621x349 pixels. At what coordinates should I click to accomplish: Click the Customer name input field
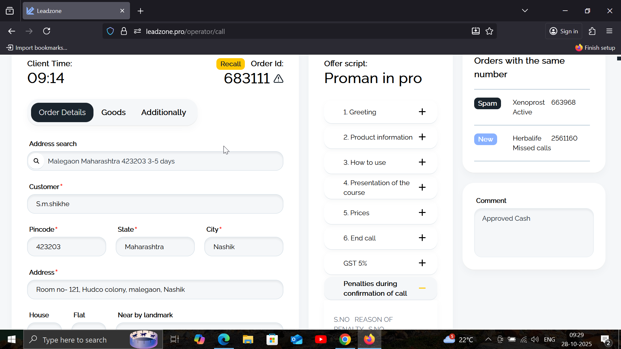click(155, 204)
